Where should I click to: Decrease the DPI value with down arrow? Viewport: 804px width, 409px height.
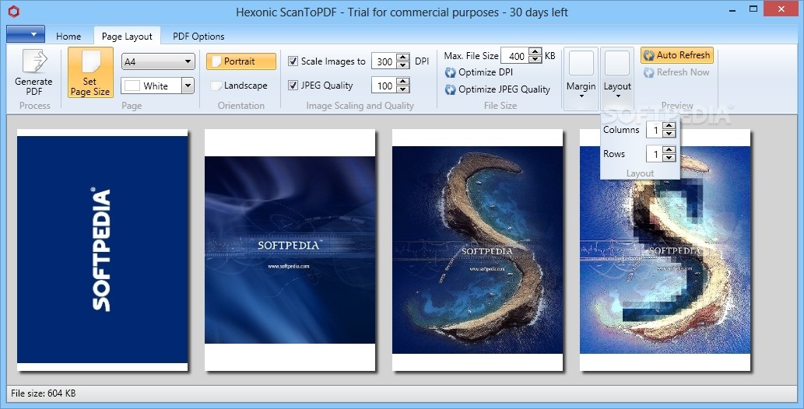[x=403, y=65]
